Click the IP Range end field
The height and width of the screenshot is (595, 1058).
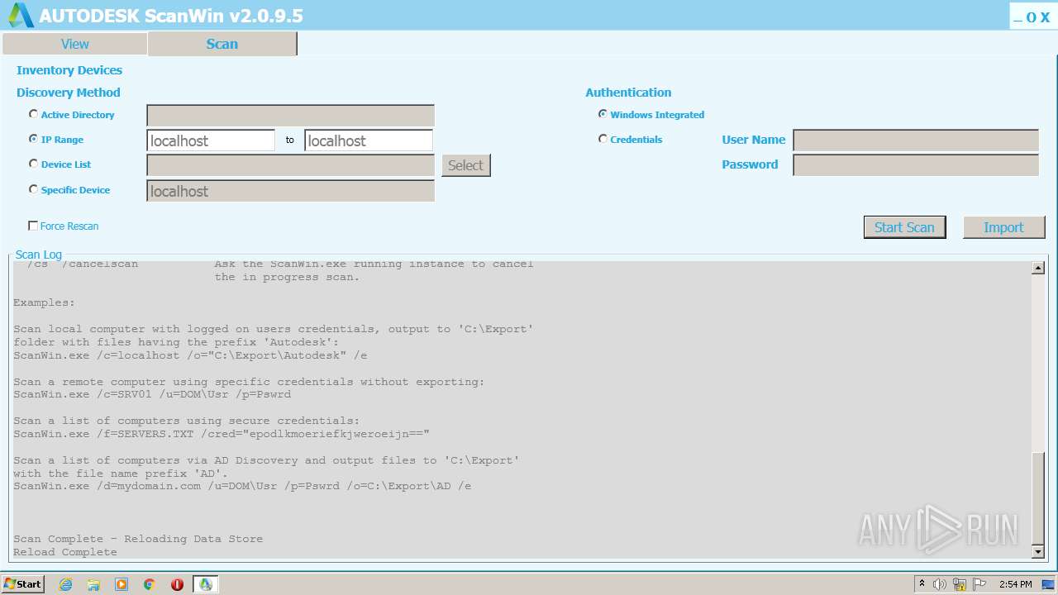369,140
